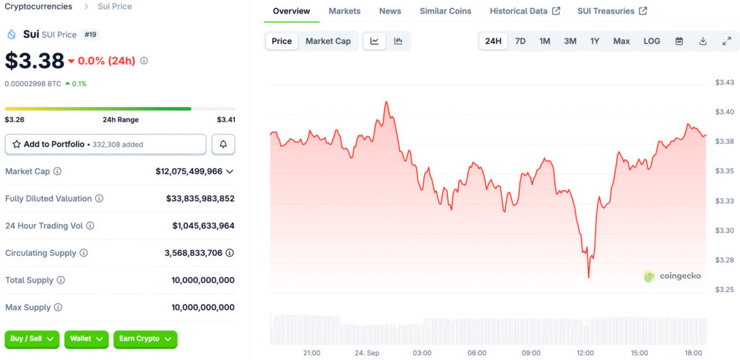Toggle LOG scale on chart
Image resolution: width=740 pixels, height=360 pixels.
pos(652,41)
